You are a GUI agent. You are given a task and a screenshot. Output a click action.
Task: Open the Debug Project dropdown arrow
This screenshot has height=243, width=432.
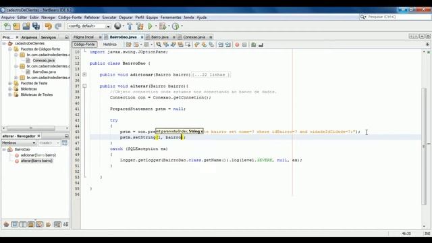click(169, 26)
